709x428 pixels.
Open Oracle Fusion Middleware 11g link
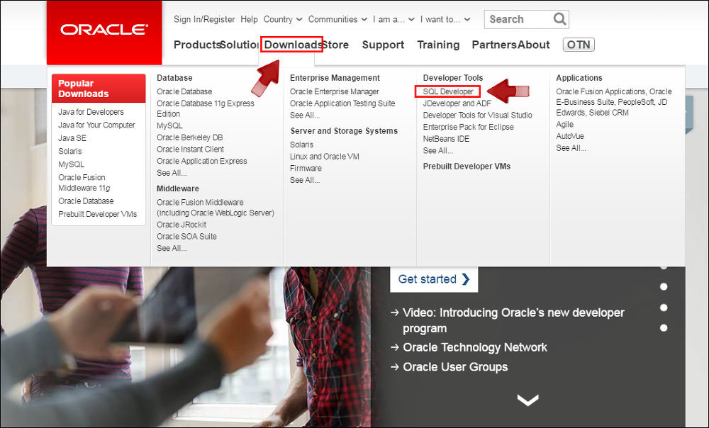[x=84, y=183]
